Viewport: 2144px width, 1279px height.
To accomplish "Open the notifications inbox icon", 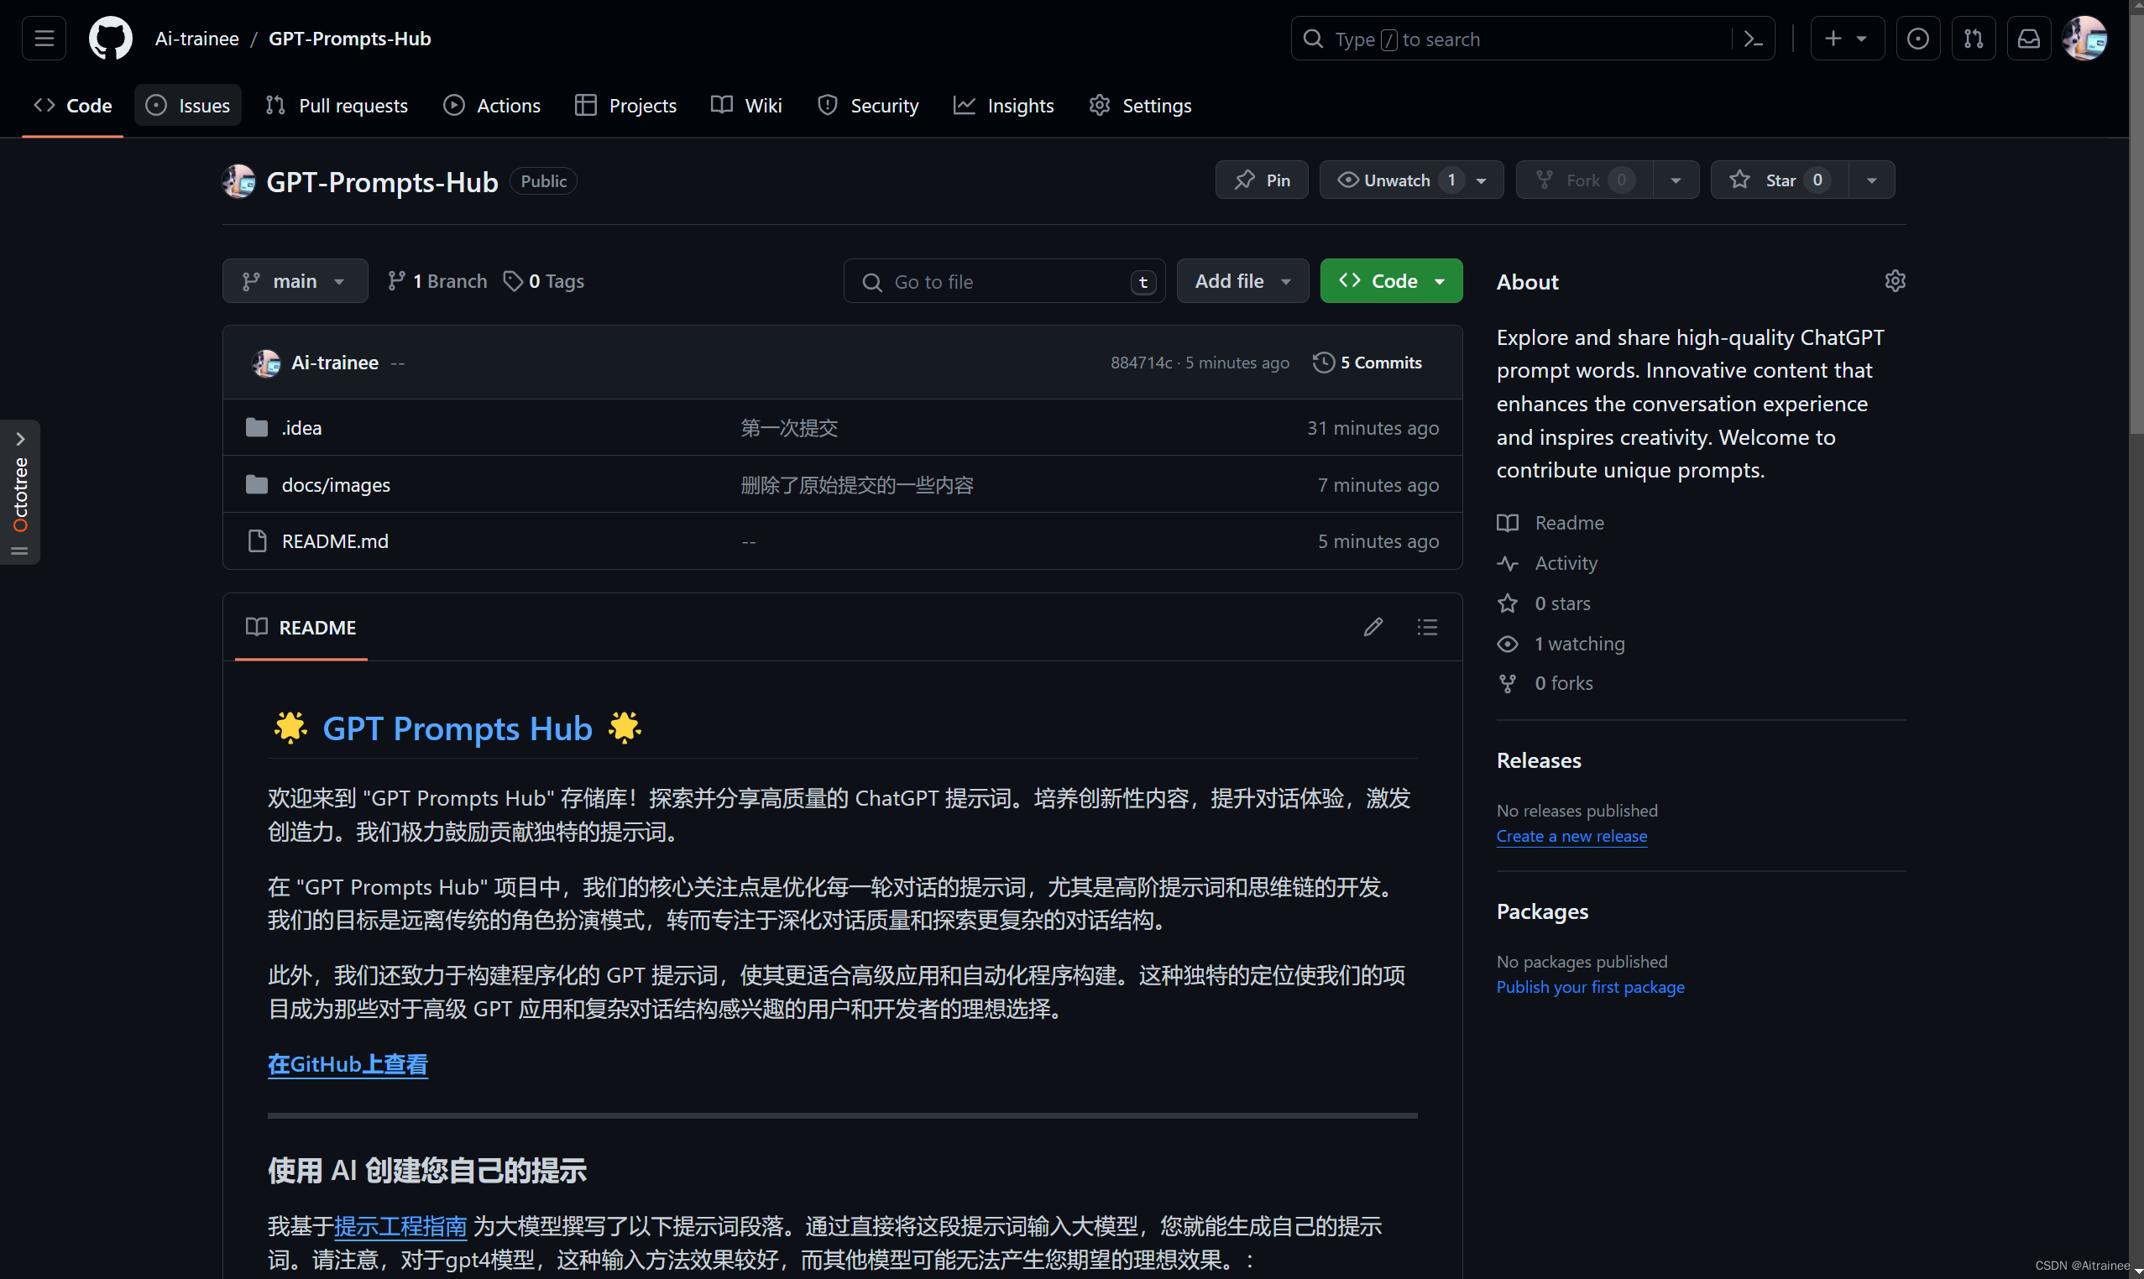I will [x=2028, y=39].
